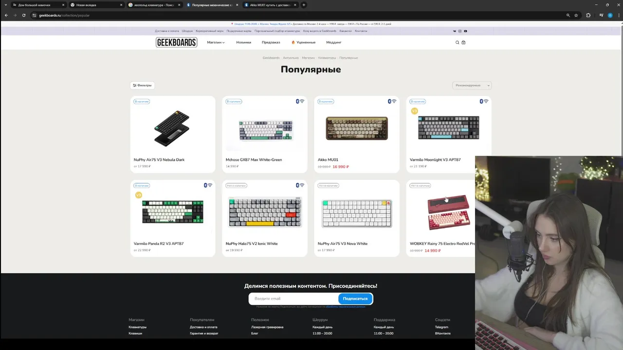
Task: Click the browser back arrow
Action: (6, 15)
